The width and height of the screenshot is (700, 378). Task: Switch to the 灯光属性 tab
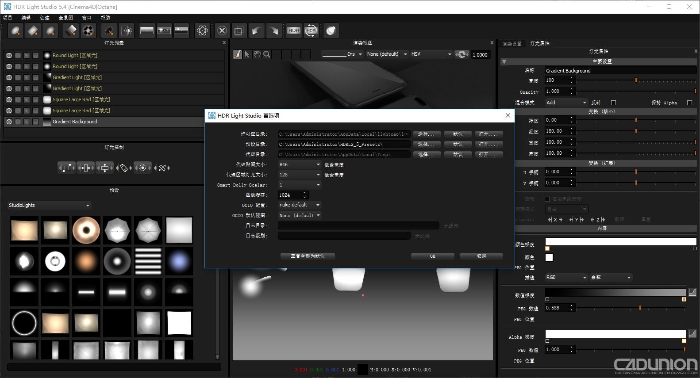pos(540,43)
